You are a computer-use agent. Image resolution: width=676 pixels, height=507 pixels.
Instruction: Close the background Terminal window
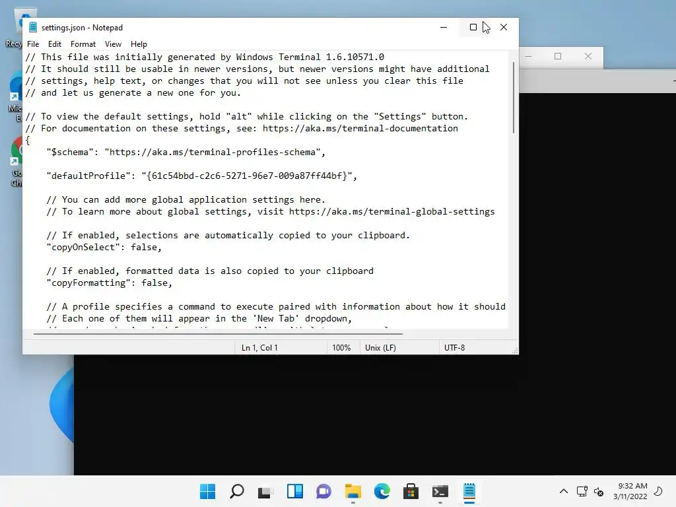point(588,56)
